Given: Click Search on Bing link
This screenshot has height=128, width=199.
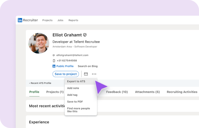Looking at the screenshot, I should click(x=88, y=66).
